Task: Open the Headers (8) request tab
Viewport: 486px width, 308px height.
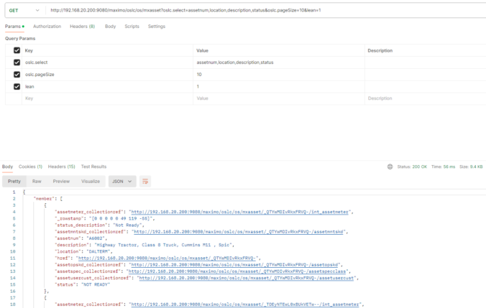Action: [x=83, y=27]
